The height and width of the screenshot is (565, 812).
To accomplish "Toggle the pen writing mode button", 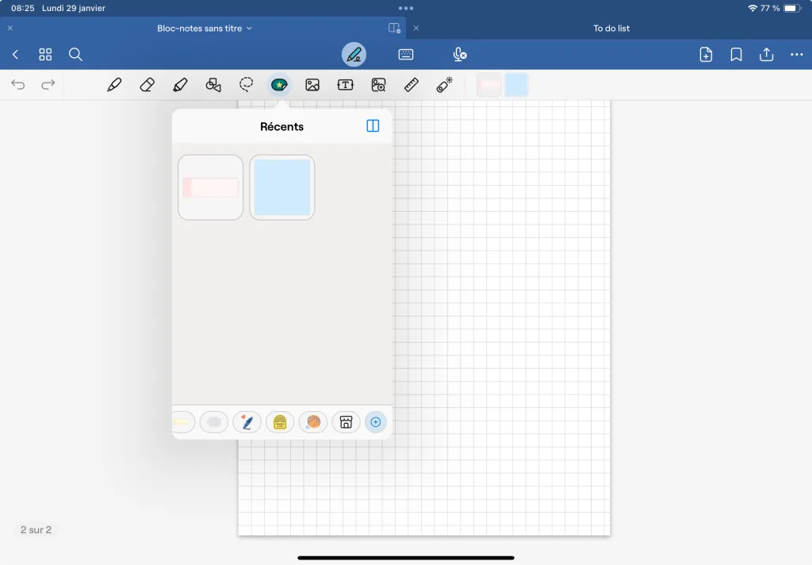I will point(354,55).
